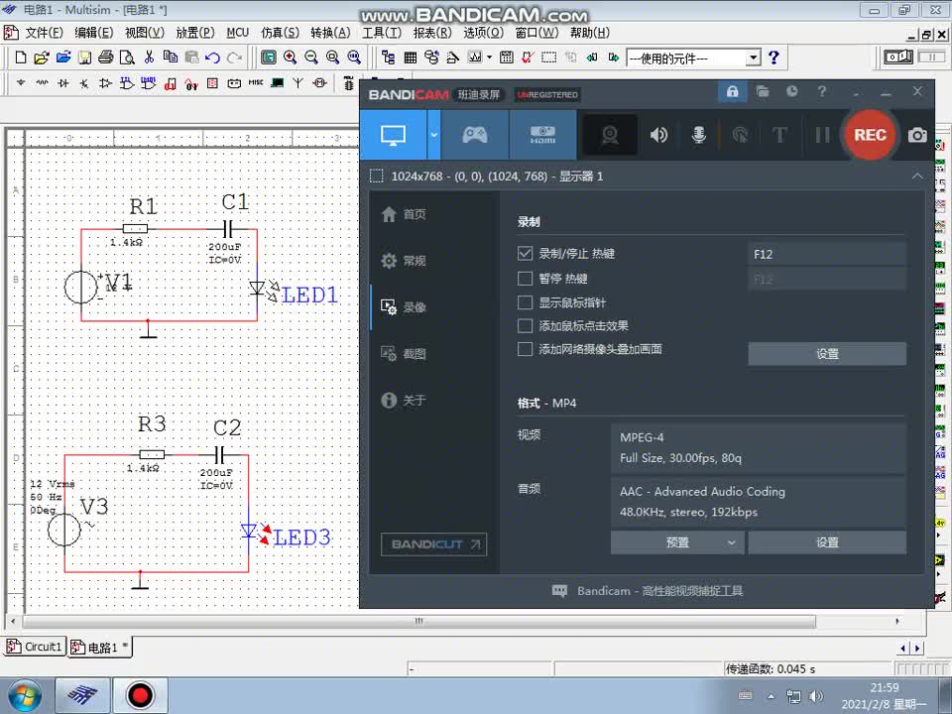Viewport: 952px width, 714px height.
Task: Cut selection with the scissors icon
Action: tap(149, 58)
